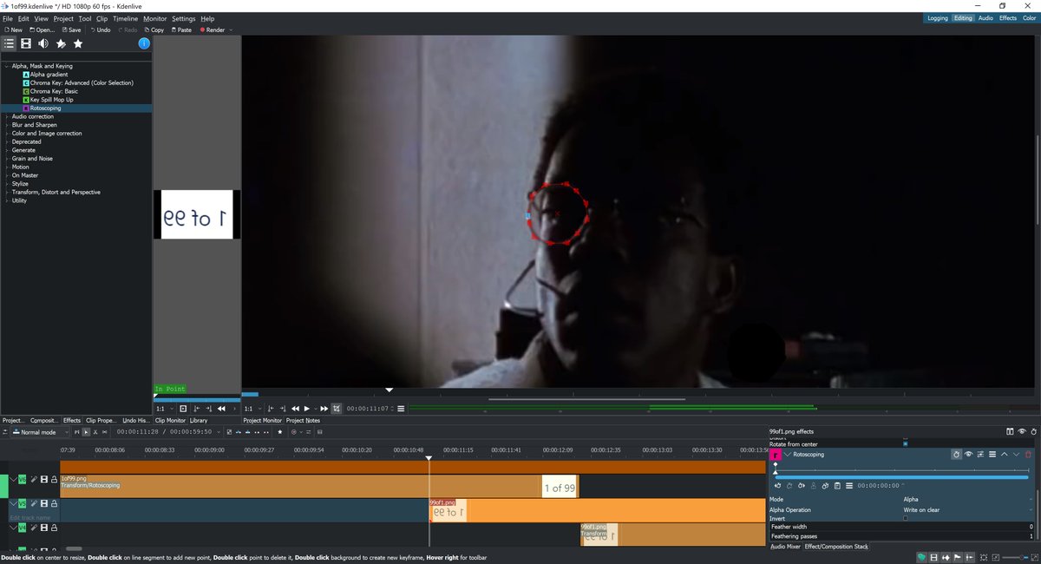1041x564 pixels.
Task: Open effect info blue button
Action: click(x=144, y=43)
